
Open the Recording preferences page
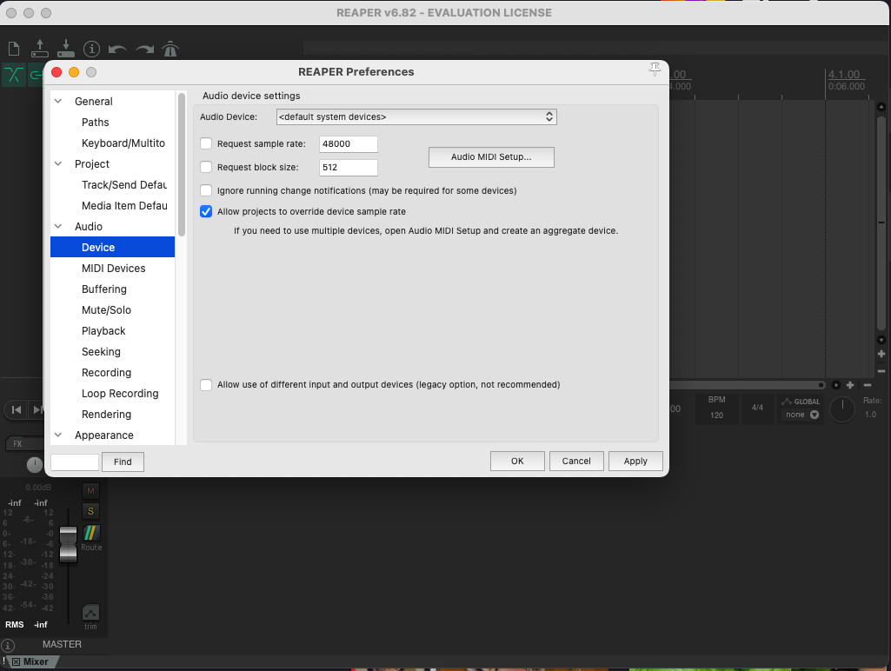click(x=106, y=373)
